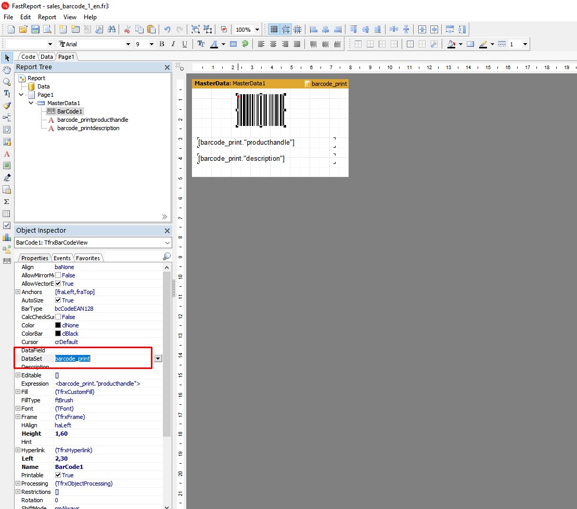Select barcode_printdescription in Report Tree

coord(88,128)
